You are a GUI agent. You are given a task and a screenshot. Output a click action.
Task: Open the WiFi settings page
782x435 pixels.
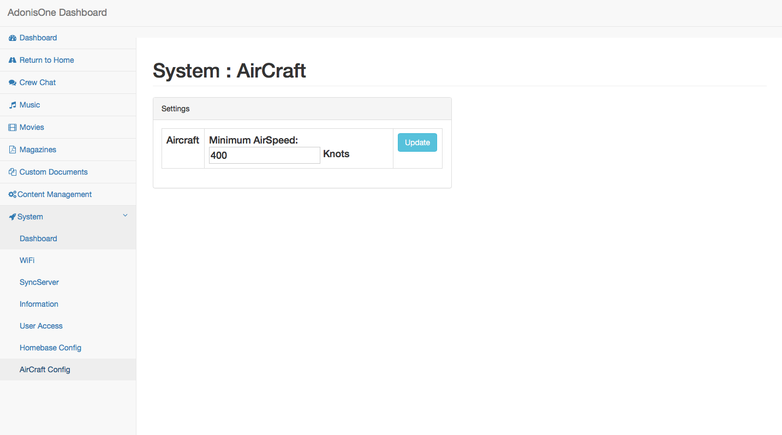click(x=27, y=260)
